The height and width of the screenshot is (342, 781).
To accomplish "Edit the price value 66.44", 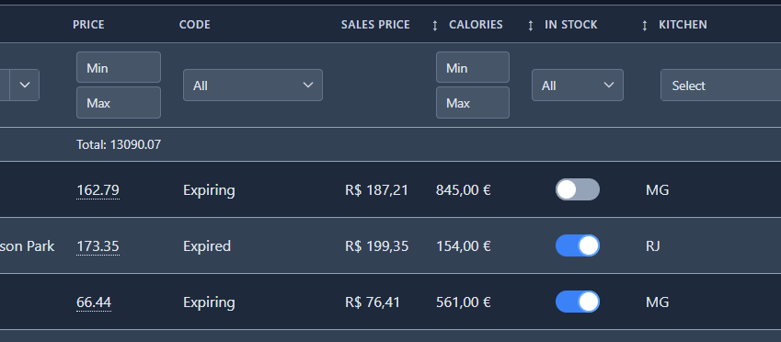I will [x=94, y=302].
